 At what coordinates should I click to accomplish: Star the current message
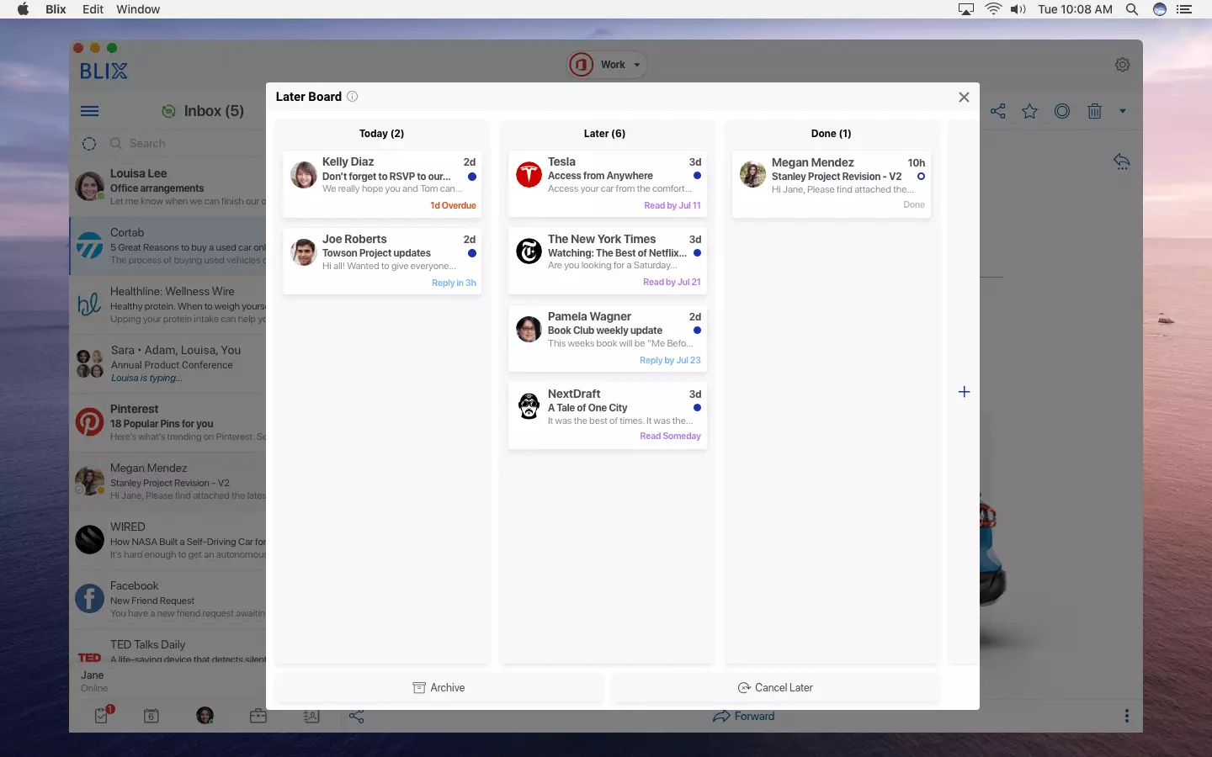click(x=1029, y=111)
